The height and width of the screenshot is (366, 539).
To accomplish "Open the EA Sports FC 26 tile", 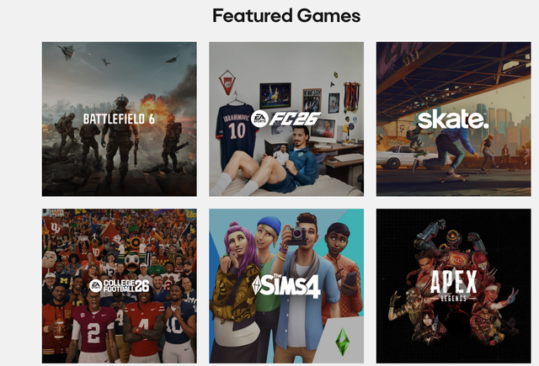I will [286, 119].
